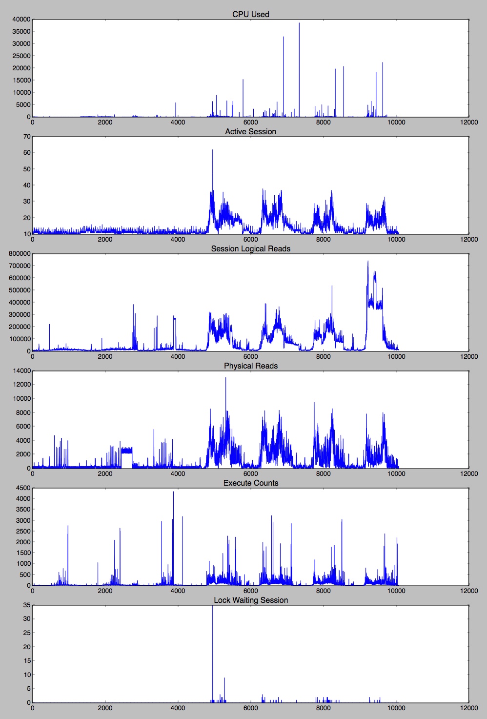The height and width of the screenshot is (719, 487).
Task: Click inside the CPU Used plot area
Action: [250, 68]
